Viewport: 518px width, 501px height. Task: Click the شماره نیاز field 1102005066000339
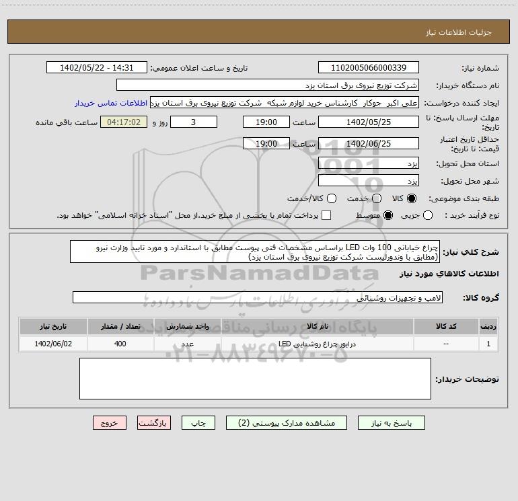point(369,67)
